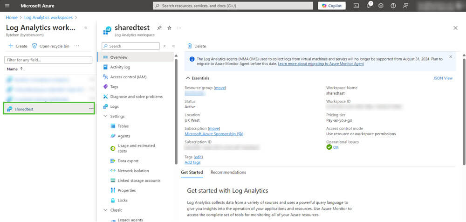Collapse the Classic section
Viewport: 466px width, 222px height.
click(x=105, y=210)
